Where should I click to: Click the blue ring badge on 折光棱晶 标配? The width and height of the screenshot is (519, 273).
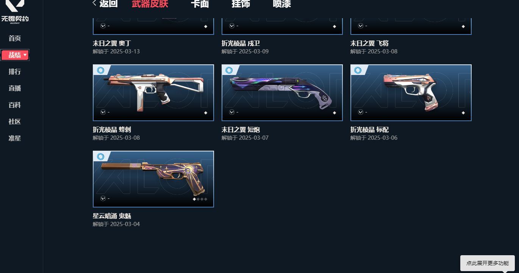coord(358,70)
